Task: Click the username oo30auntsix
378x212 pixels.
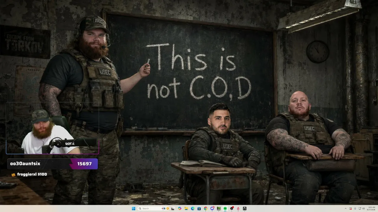Action: 25,164
